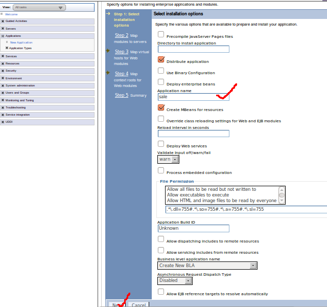Enable Allow dispatching includes to remote resources
The image size is (327, 307).
(161, 239)
